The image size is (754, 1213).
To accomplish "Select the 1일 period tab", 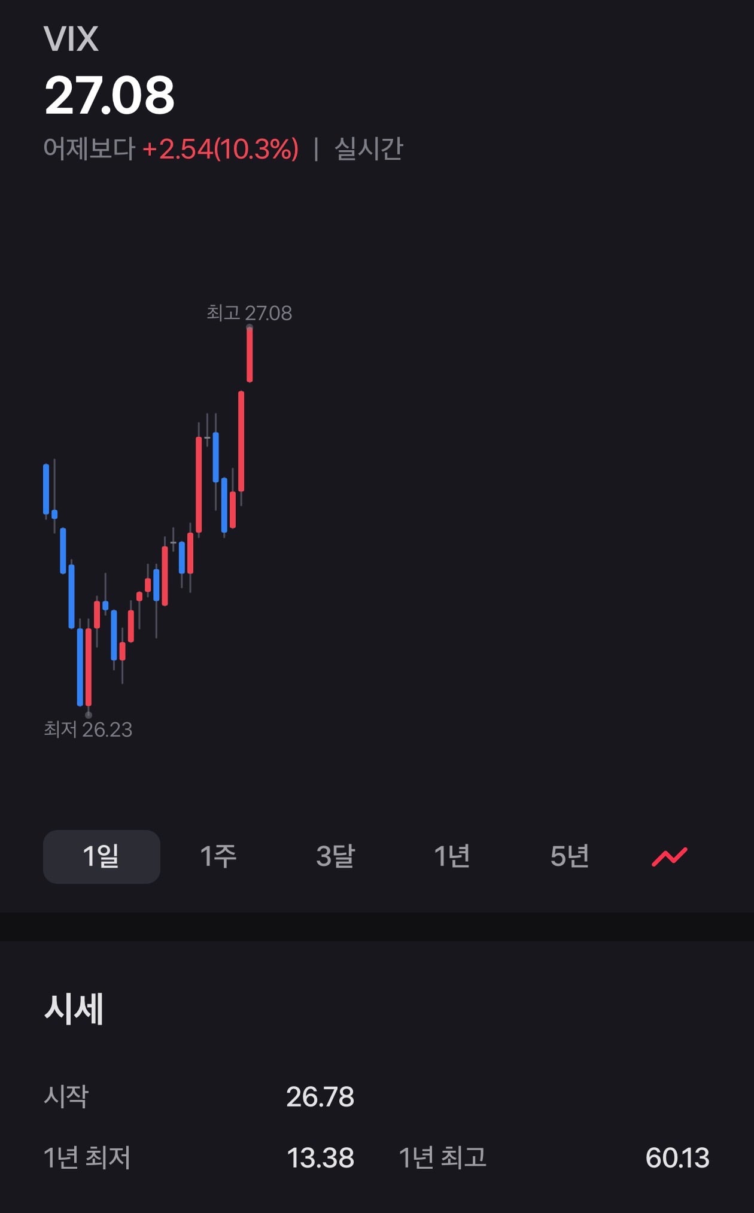I will (x=102, y=856).
